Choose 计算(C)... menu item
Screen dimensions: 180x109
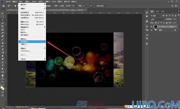pyautogui.click(x=32, y=44)
